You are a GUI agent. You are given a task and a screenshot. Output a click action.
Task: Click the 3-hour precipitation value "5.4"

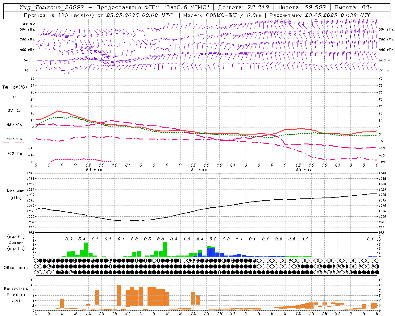click(x=82, y=239)
